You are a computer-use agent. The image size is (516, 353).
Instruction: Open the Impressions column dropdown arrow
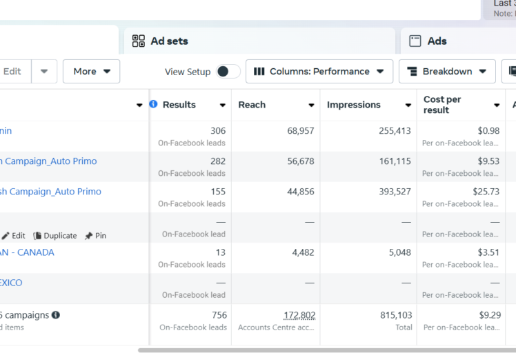[408, 105]
